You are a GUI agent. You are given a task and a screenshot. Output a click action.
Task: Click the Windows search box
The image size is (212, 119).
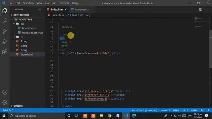(36, 116)
